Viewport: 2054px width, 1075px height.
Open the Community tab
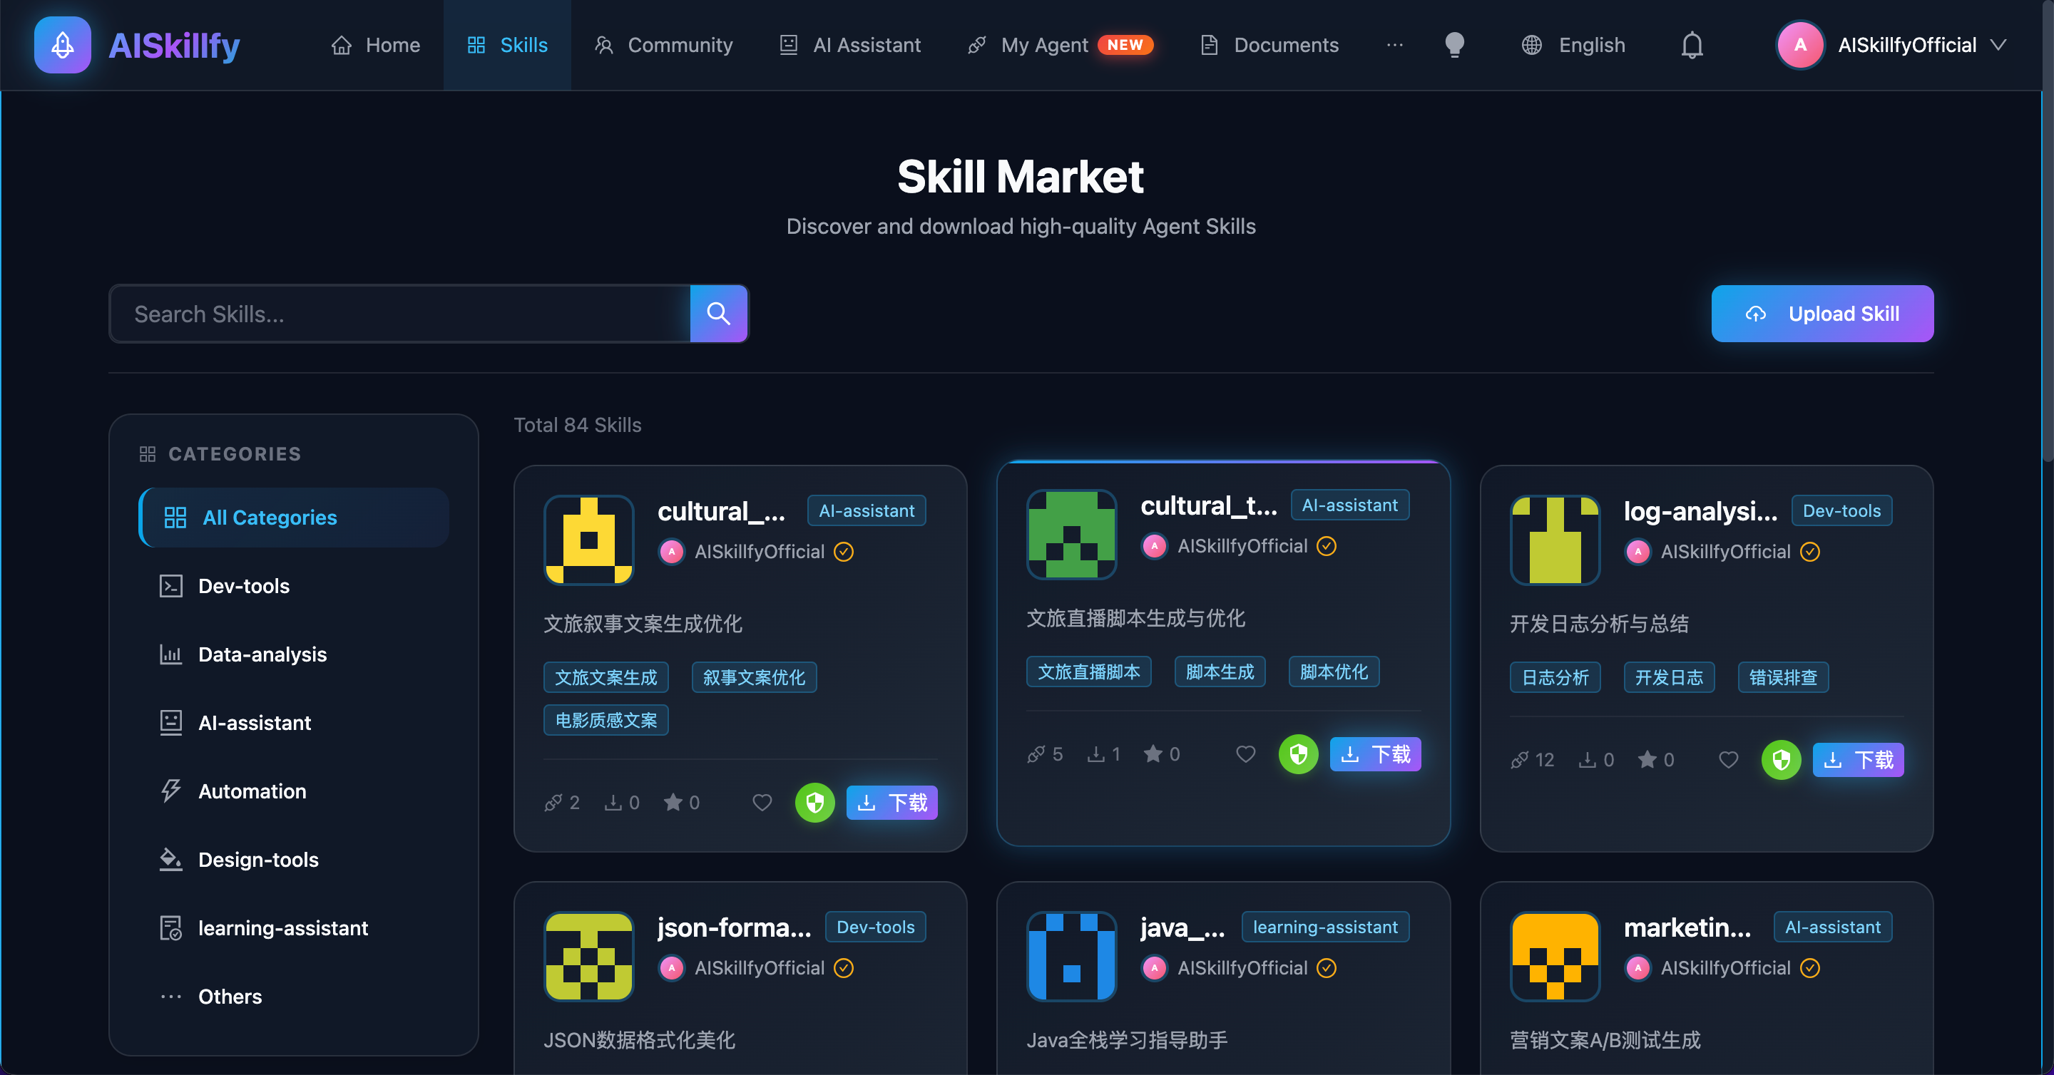(x=663, y=45)
